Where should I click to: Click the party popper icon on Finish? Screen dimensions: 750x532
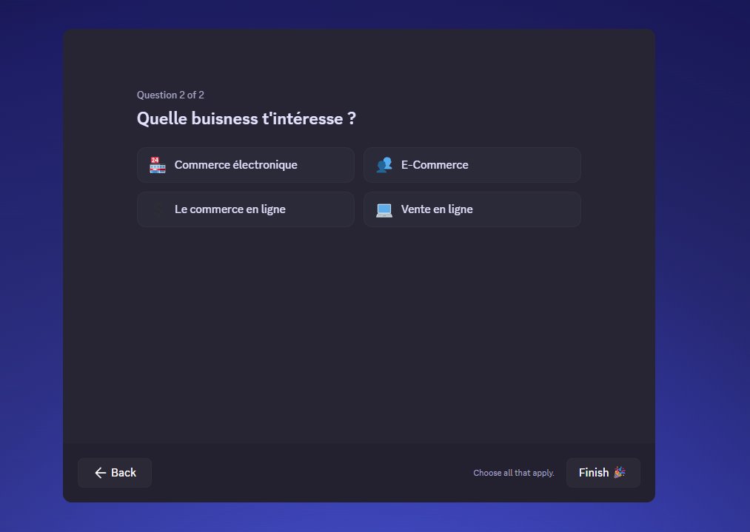tap(620, 472)
